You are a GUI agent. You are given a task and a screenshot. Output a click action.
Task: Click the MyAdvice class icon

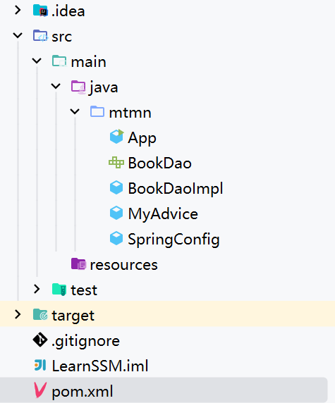(116, 213)
